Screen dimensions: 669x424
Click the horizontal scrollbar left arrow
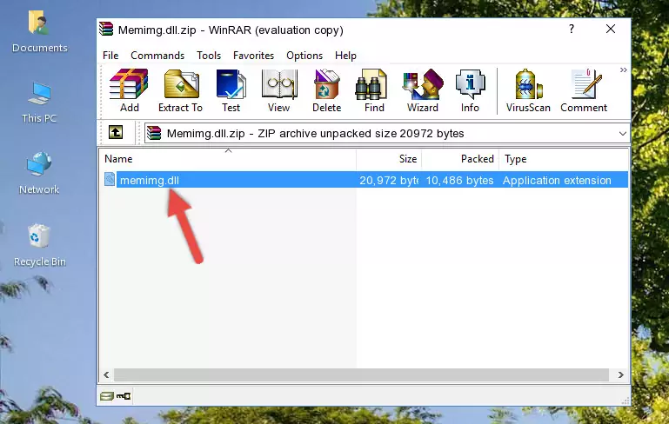tap(107, 375)
